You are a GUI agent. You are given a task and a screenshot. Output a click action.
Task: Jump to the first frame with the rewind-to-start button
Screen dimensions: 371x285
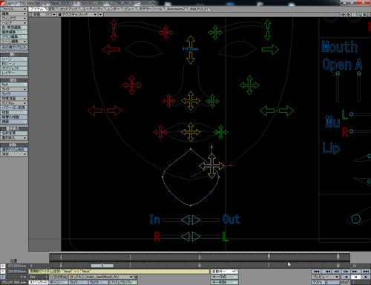pyautogui.click(x=316, y=272)
